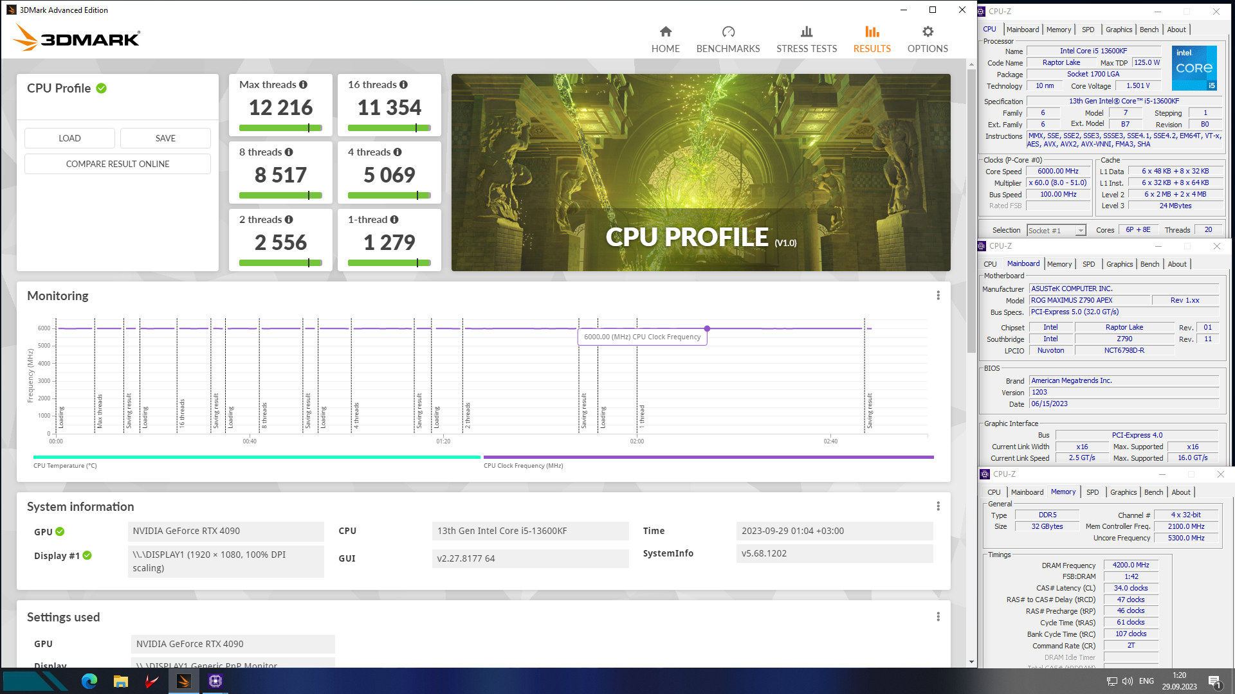
Task: Click DRAM Frequency 4200.0 MHz value
Action: pyautogui.click(x=1131, y=565)
